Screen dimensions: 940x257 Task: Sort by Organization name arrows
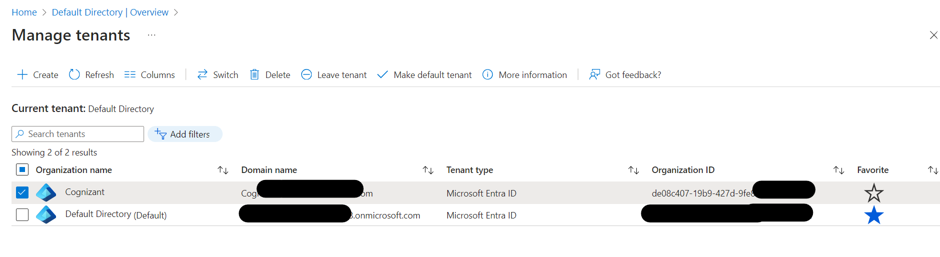coord(223,170)
